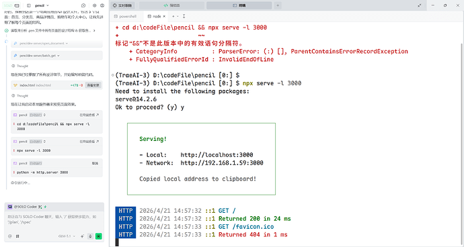Open the GLM-5.1 model dropdown

pos(67,236)
